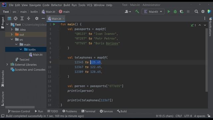Click the IntelliJ IDEA logo icon

pyautogui.click(x=4, y=5)
